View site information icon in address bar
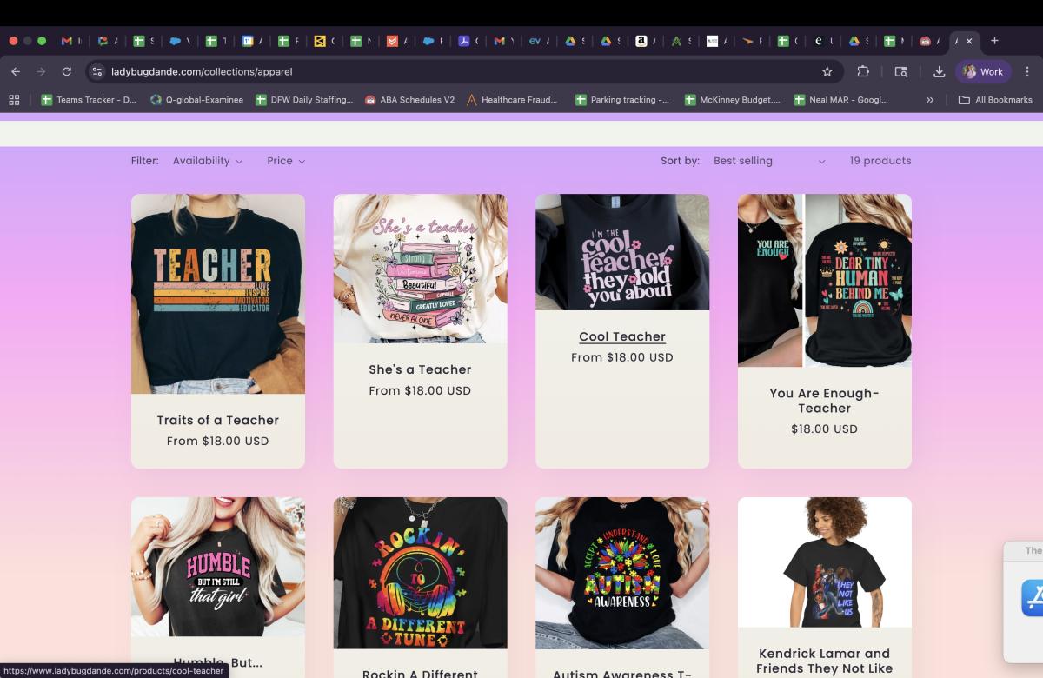The width and height of the screenshot is (1043, 678). point(97,72)
